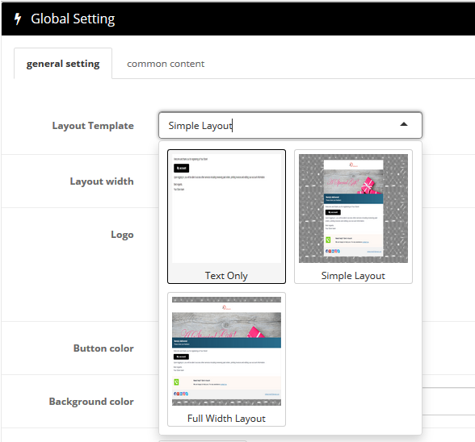The height and width of the screenshot is (442, 475).
Task: Open the general setting tab
Action: coord(63,64)
